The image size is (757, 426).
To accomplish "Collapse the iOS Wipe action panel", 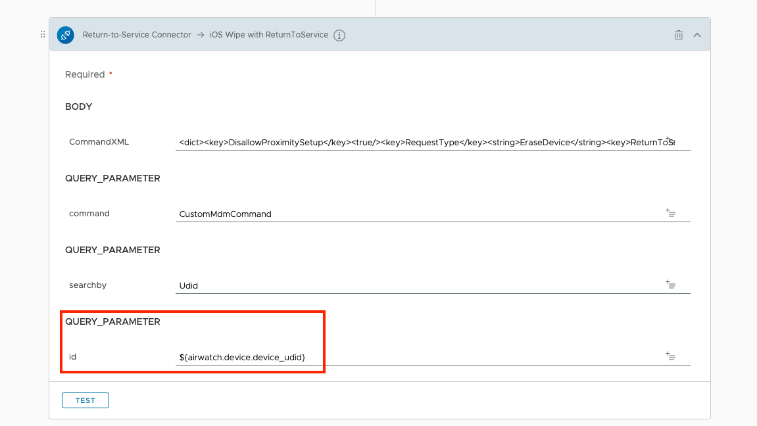I will coord(697,35).
